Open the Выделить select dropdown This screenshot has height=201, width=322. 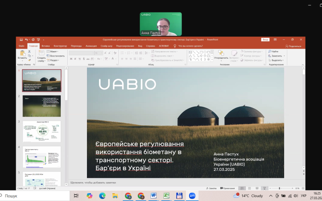pyautogui.click(x=276, y=60)
